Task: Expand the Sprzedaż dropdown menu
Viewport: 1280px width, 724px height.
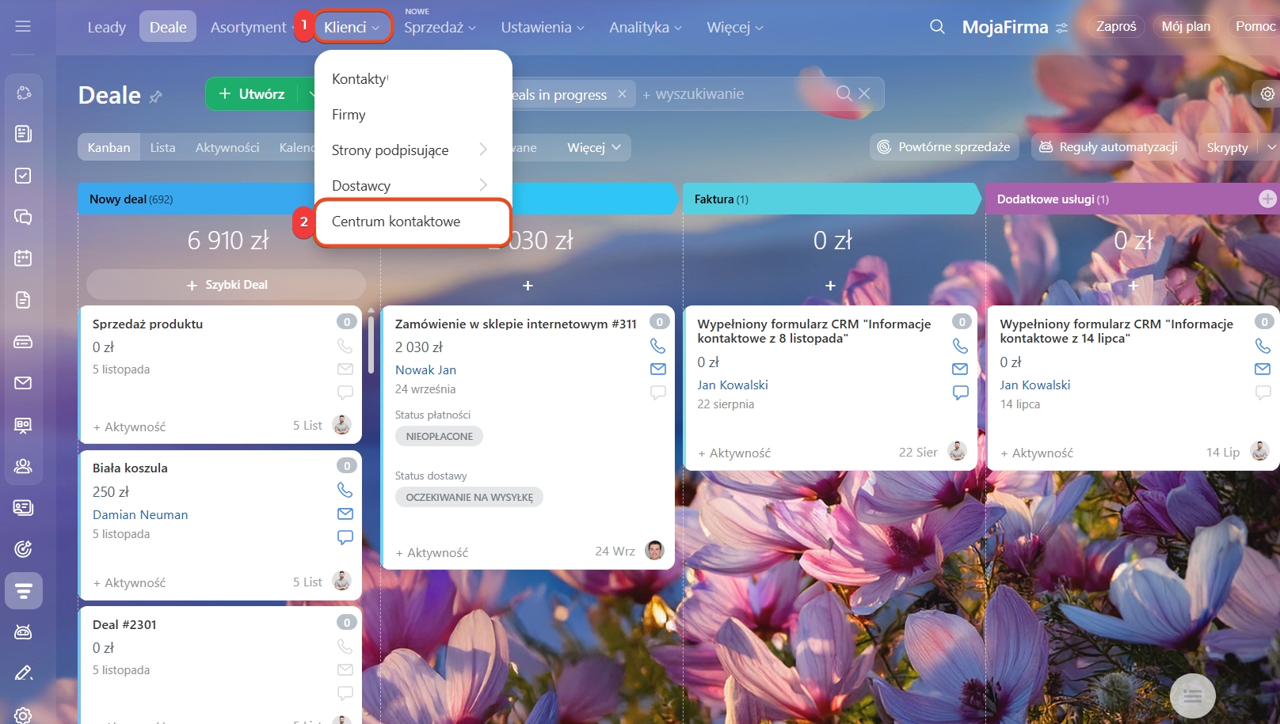Action: point(440,28)
